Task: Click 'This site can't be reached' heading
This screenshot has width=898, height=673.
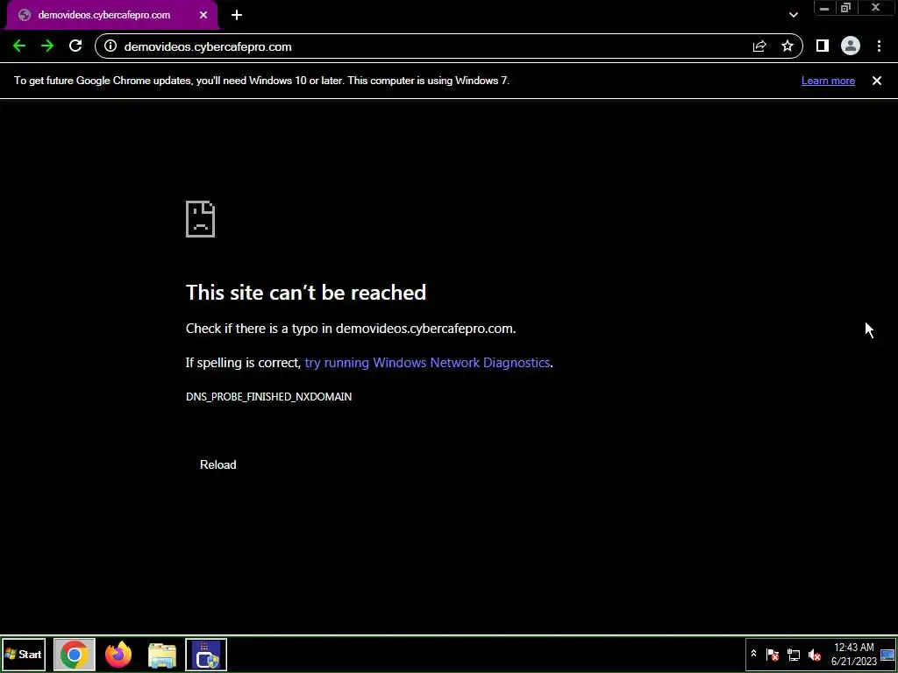Action: [x=306, y=293]
